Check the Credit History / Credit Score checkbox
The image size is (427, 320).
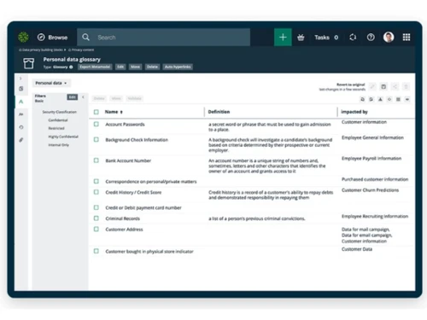(97, 192)
